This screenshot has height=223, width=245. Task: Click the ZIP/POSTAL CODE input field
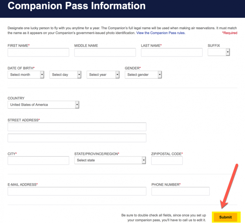(x=167, y=160)
